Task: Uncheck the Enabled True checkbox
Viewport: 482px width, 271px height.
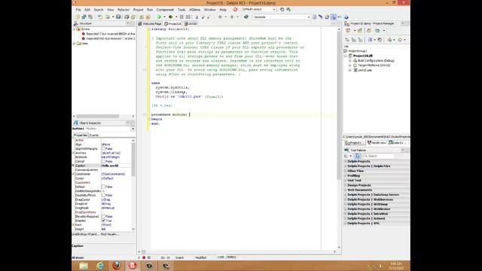Action: pos(104,221)
